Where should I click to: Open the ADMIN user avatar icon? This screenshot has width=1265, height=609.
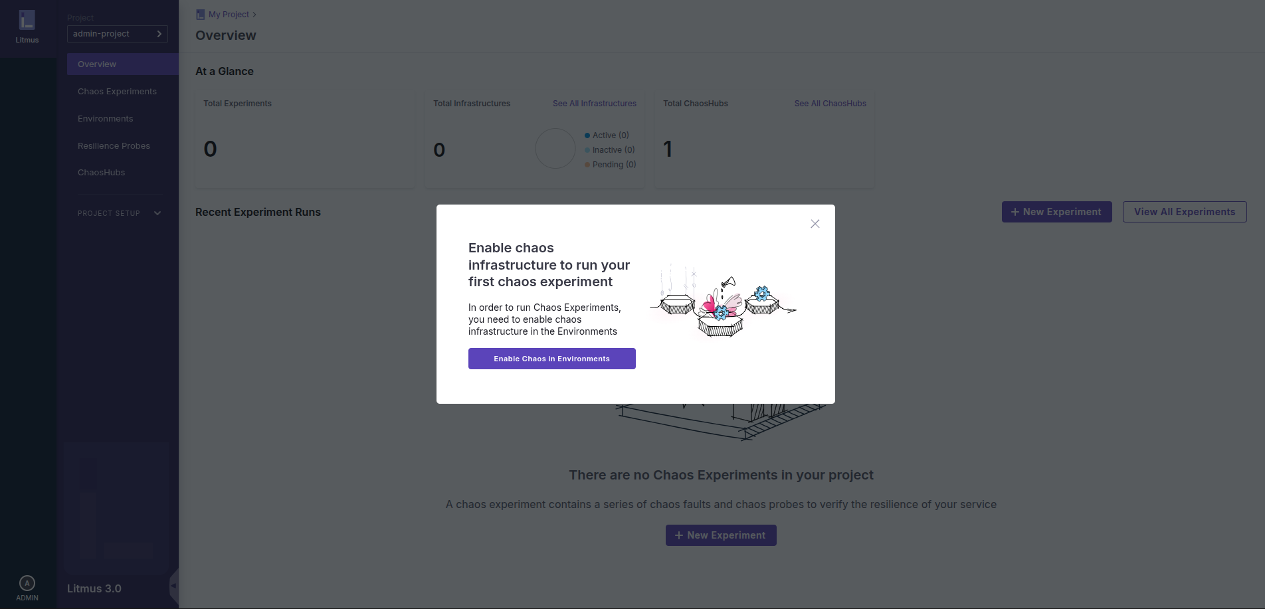(27, 583)
